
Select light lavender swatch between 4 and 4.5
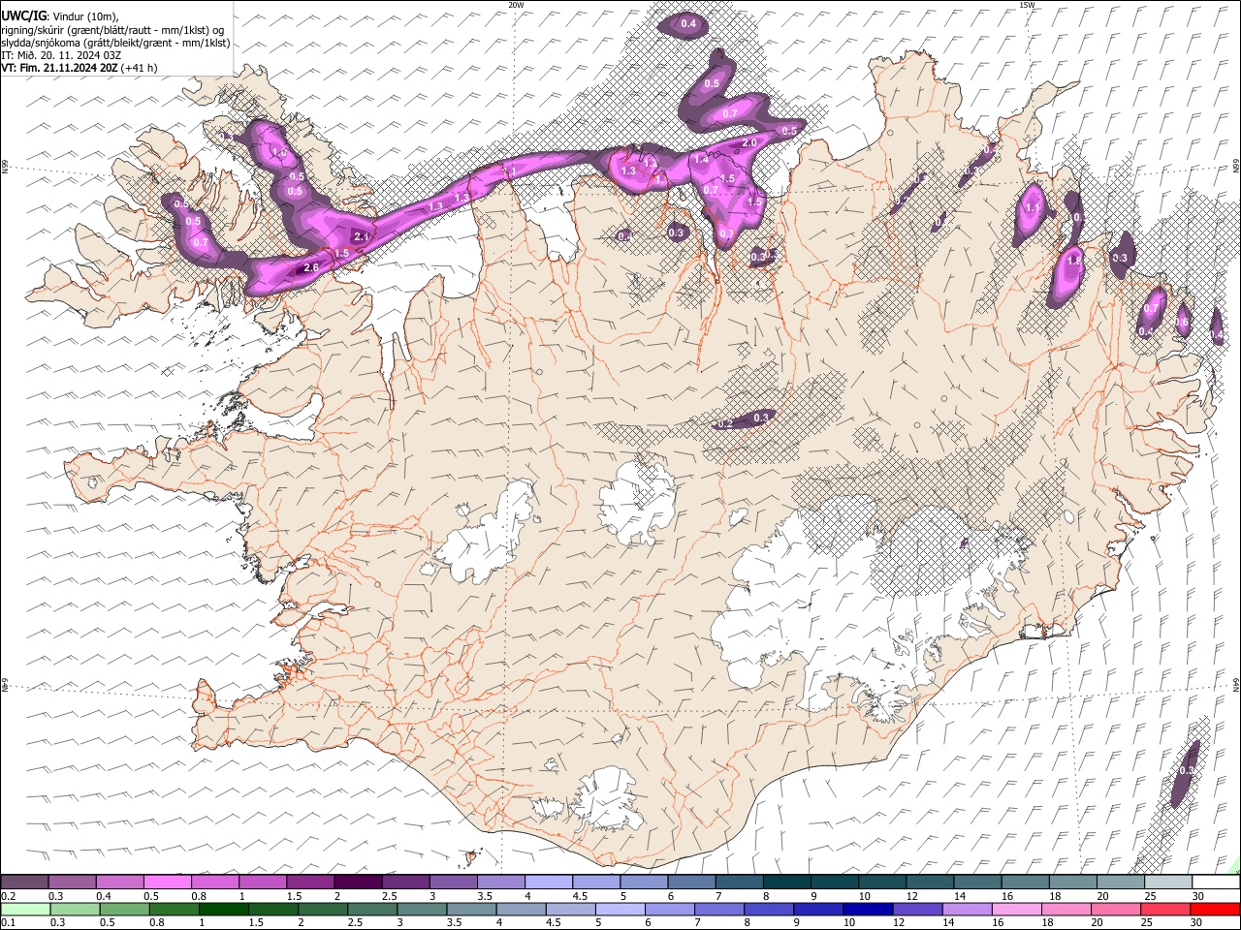click(x=549, y=882)
